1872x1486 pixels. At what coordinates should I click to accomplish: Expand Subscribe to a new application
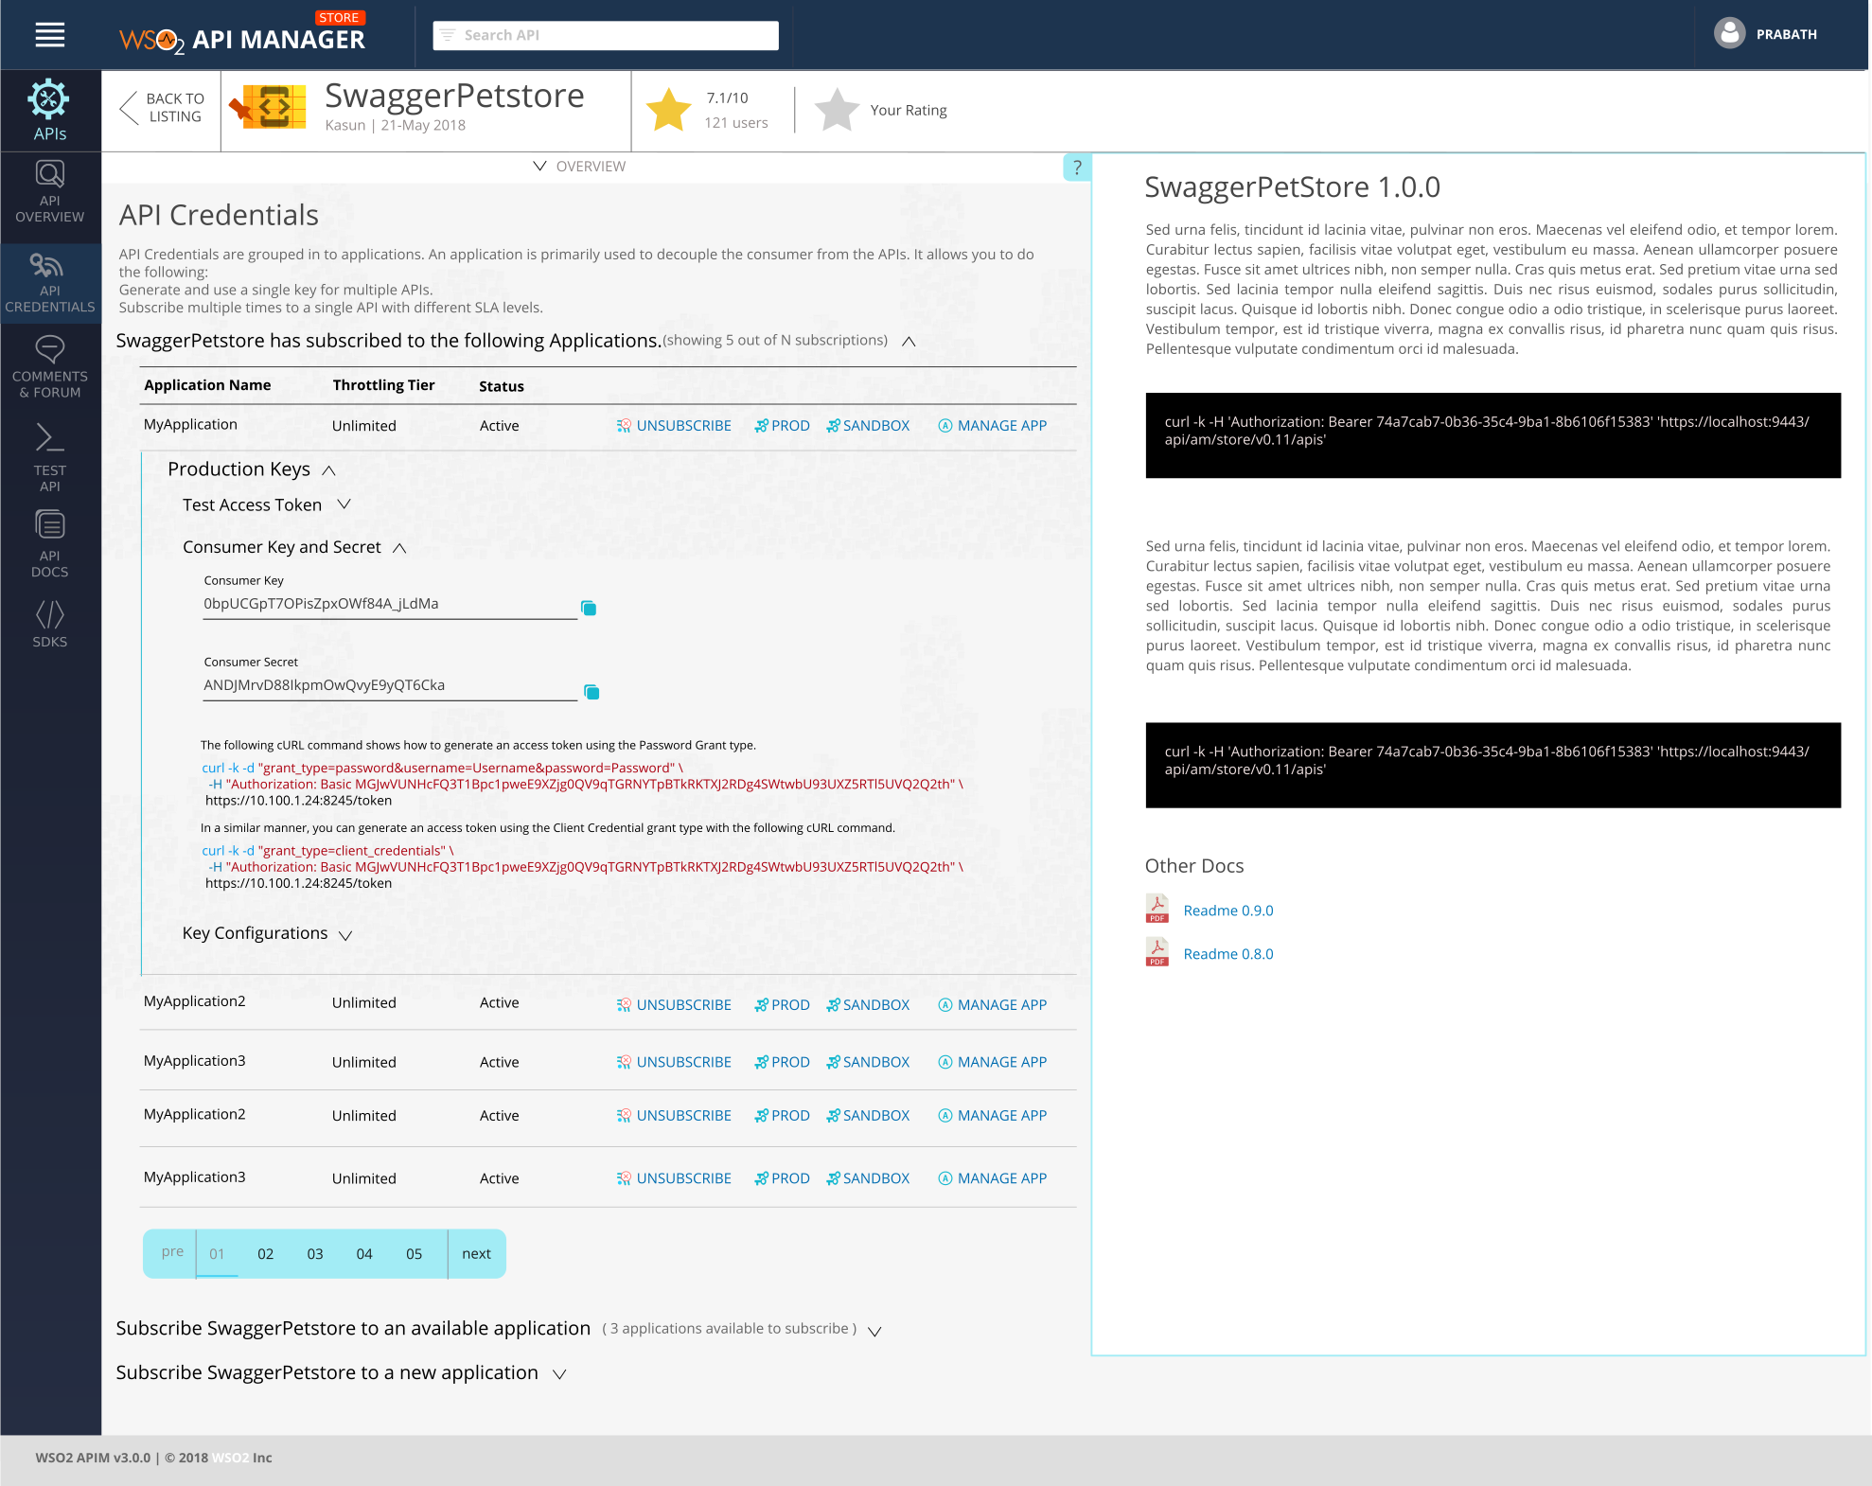coord(559,1374)
